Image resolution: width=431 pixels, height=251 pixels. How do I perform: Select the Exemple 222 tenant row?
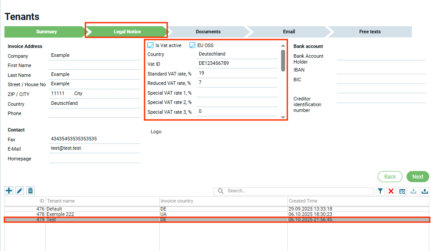(102, 214)
